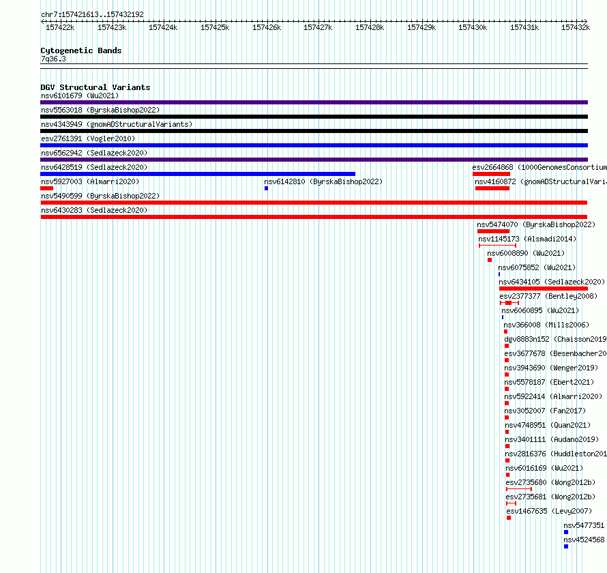Screen dimensions: 607x573
Task: Open the nsv1145173 (Alsmadi2014) label
Action: click(527, 239)
